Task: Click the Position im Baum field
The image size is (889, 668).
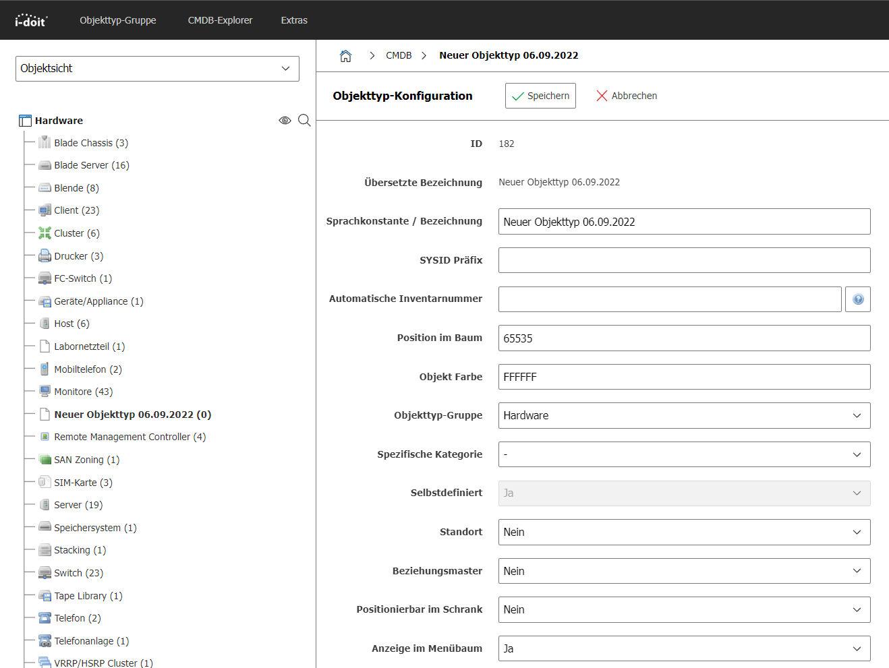Action: click(684, 338)
